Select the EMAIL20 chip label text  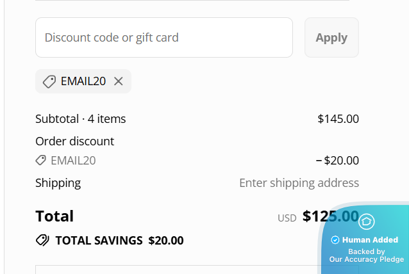pyautogui.click(x=83, y=81)
